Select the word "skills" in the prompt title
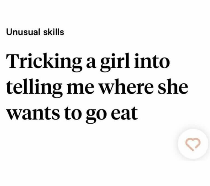Screen dimensions: 210x186 tap(54, 32)
